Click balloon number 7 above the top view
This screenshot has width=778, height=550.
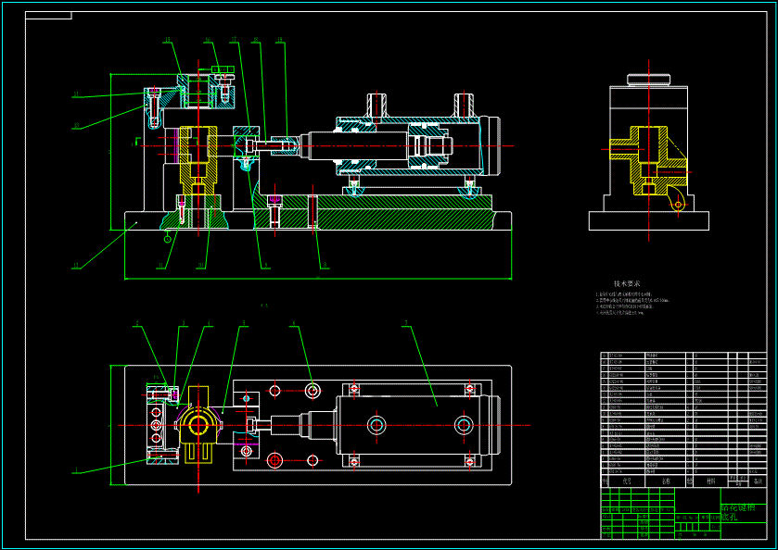click(406, 323)
